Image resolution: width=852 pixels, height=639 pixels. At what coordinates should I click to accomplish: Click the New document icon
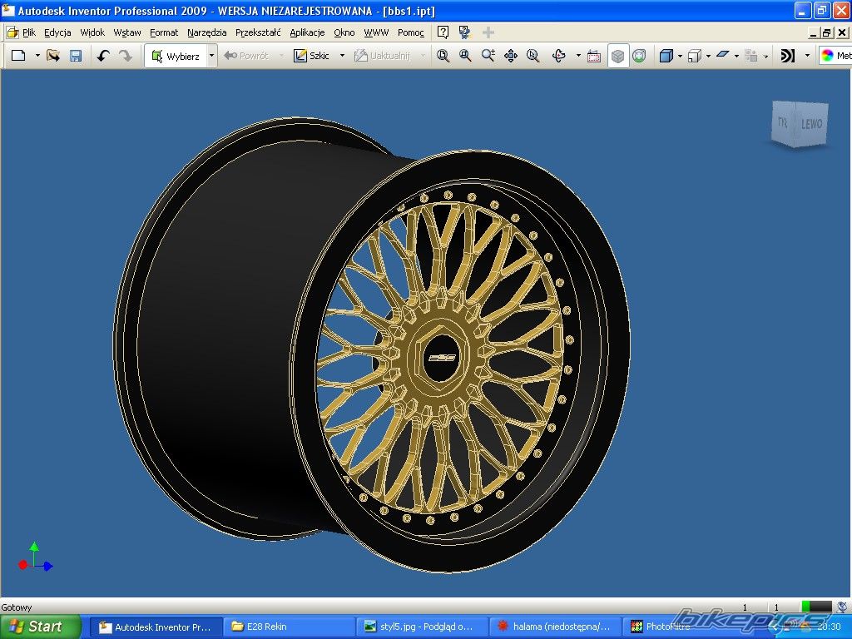pos(18,56)
